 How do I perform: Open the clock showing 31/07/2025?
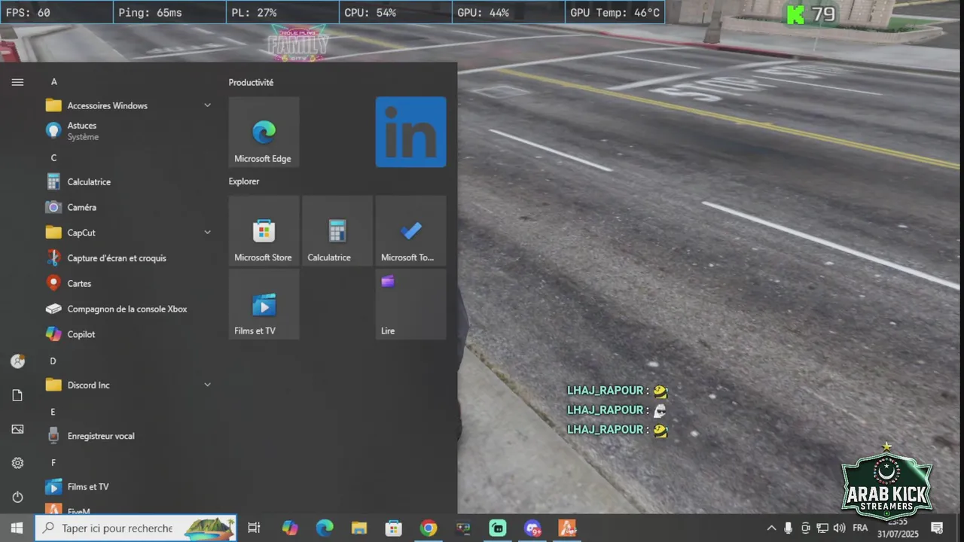898,528
